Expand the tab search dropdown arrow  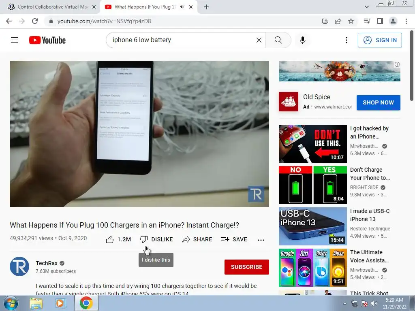366,7
